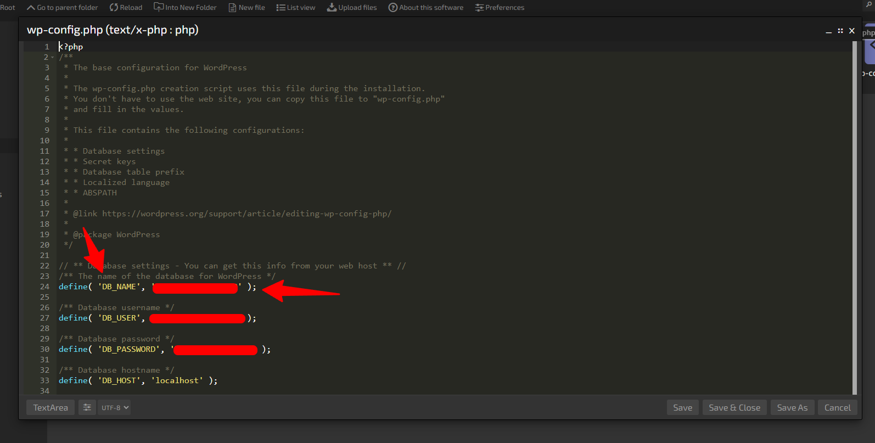Image resolution: width=875 pixels, height=443 pixels.
Task: Click Save & Close
Action: click(x=734, y=408)
